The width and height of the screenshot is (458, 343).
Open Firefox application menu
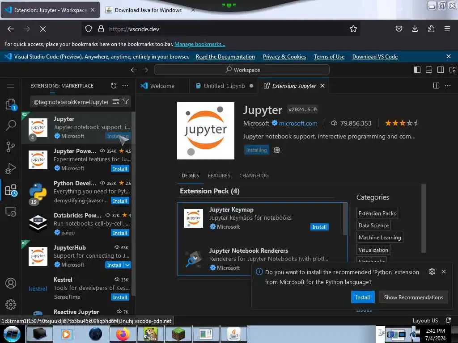pyautogui.click(x=447, y=29)
